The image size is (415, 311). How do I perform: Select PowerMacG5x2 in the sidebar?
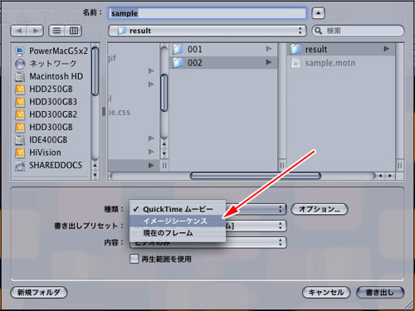[51, 51]
